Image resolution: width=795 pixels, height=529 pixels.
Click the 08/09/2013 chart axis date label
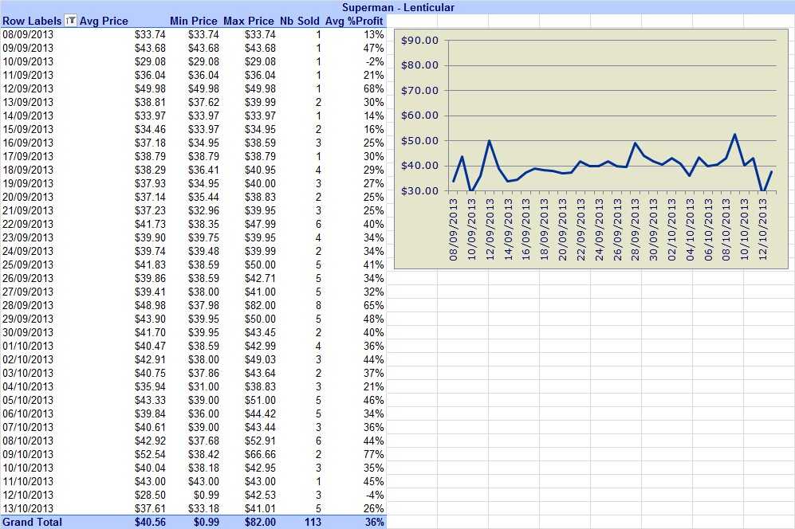click(x=453, y=229)
